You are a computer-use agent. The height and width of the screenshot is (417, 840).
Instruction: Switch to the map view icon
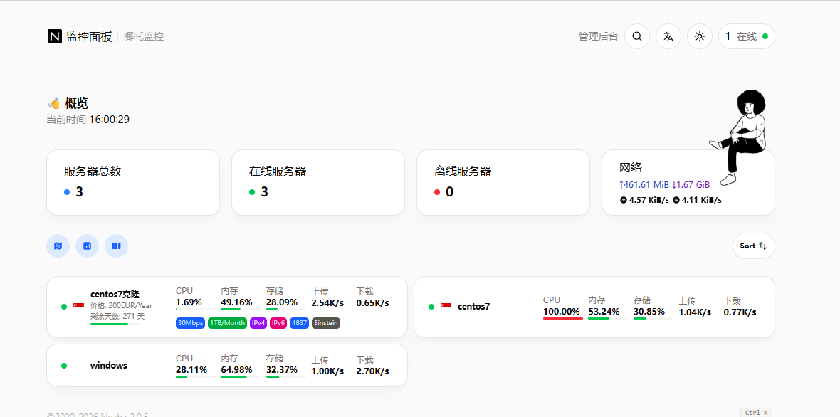pos(58,246)
